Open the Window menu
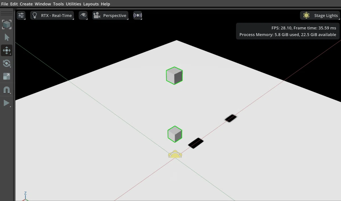This screenshot has width=341, height=201. 43,4
